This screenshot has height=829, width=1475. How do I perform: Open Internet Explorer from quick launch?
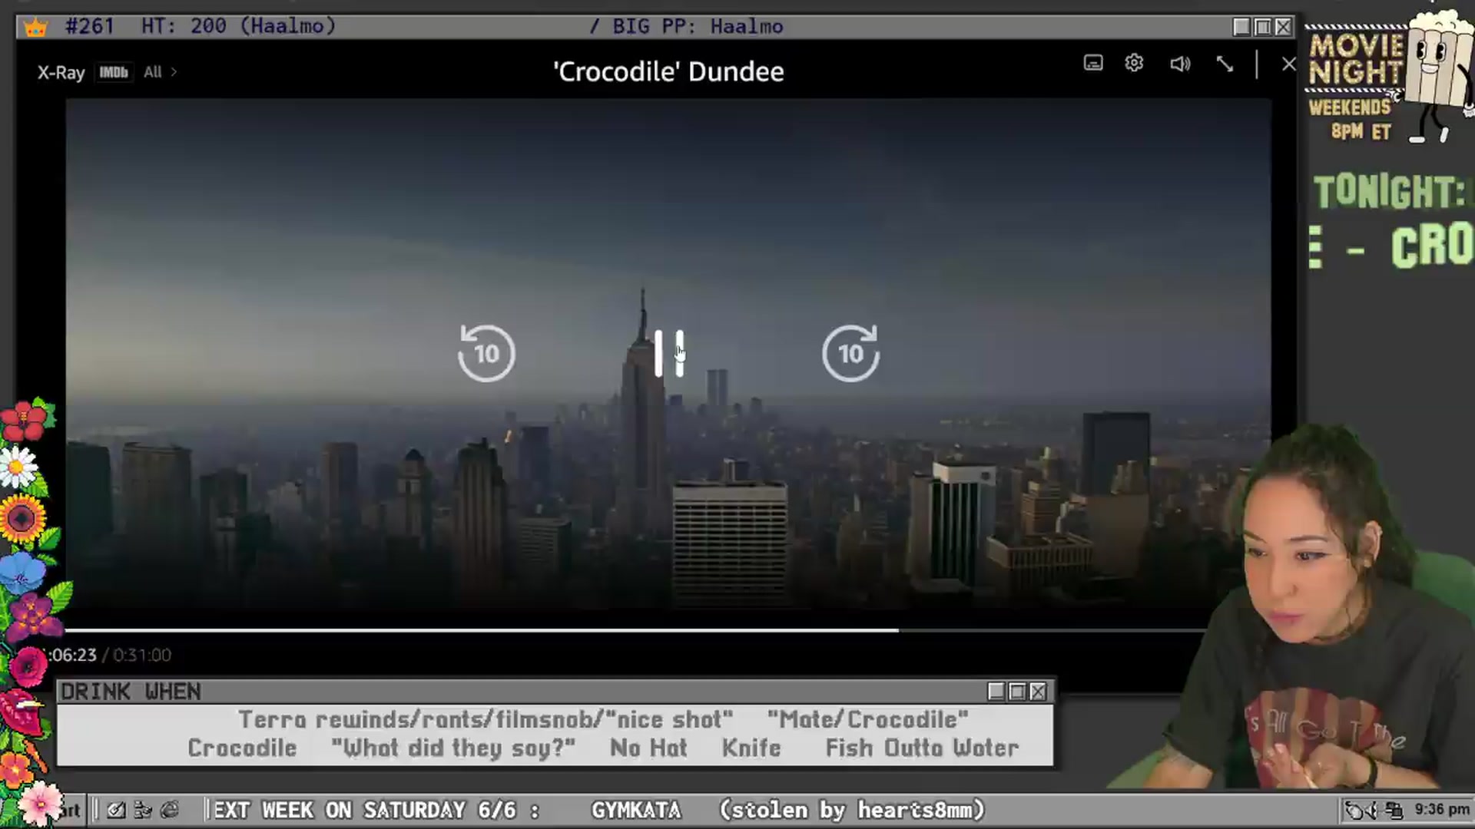pyautogui.click(x=170, y=810)
